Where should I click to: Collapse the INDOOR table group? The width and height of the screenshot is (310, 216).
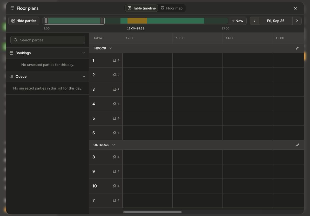[x=110, y=48]
